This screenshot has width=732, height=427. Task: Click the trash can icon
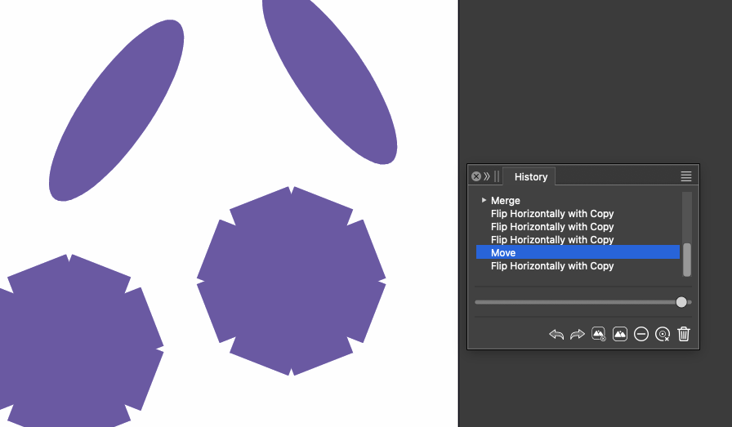point(684,334)
